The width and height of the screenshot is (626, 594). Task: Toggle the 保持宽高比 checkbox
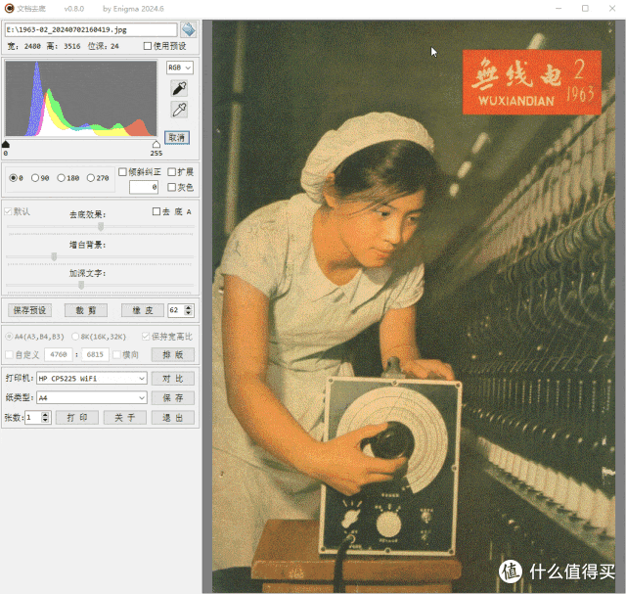[146, 337]
